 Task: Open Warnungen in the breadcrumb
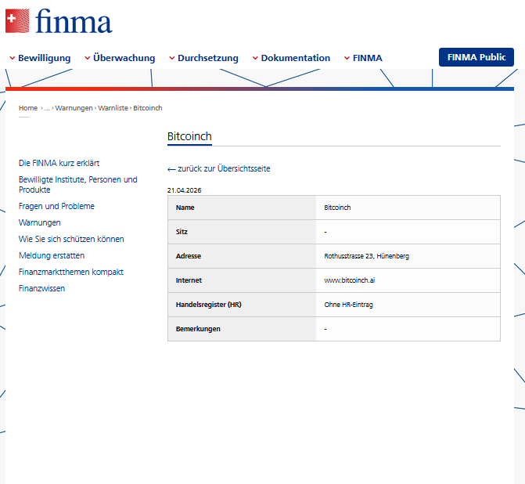point(74,108)
